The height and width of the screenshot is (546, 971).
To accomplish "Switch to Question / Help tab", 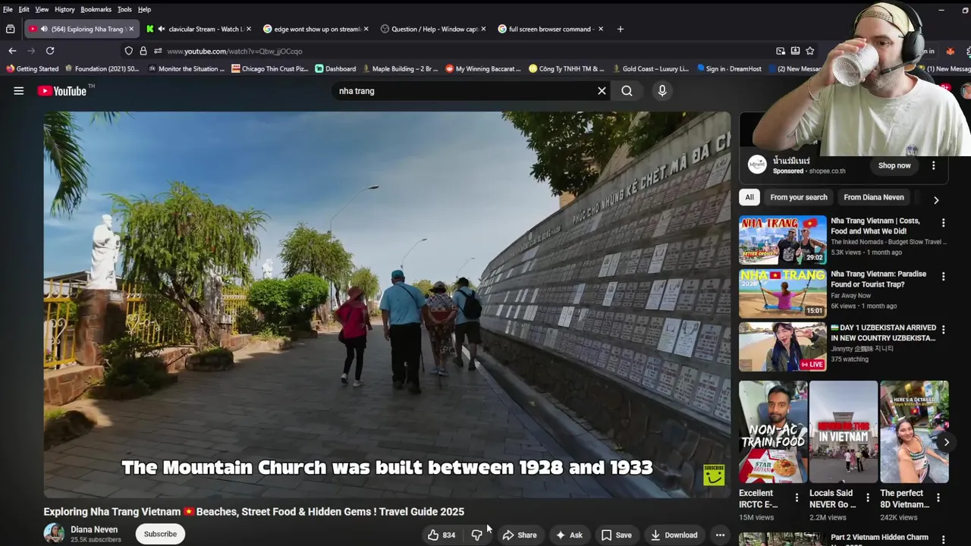I will (433, 29).
